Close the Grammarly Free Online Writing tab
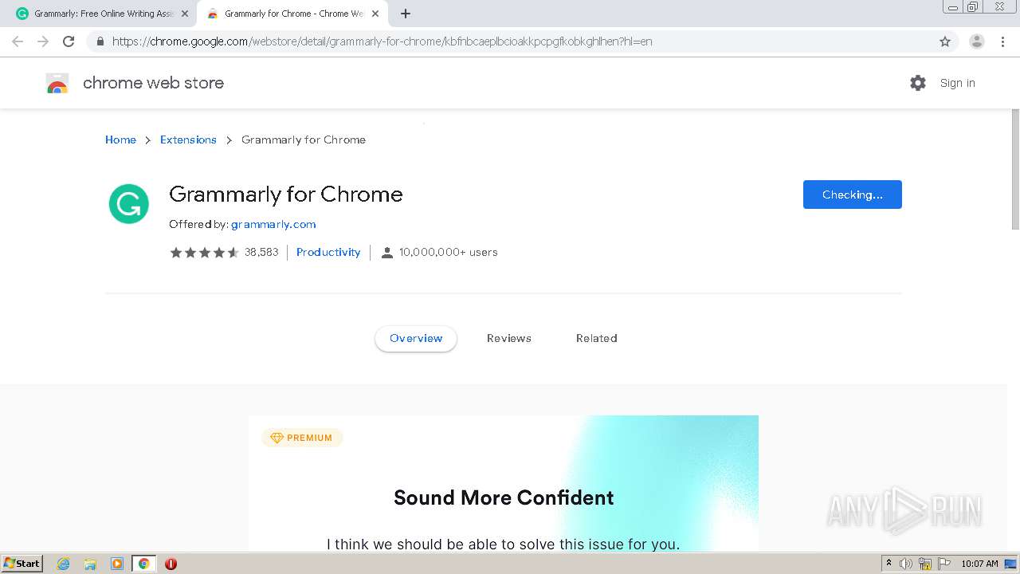The width and height of the screenshot is (1020, 574). coord(185,14)
